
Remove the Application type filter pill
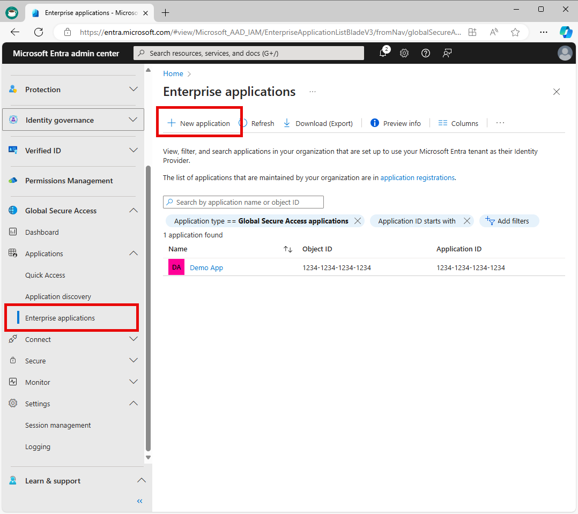tap(357, 221)
